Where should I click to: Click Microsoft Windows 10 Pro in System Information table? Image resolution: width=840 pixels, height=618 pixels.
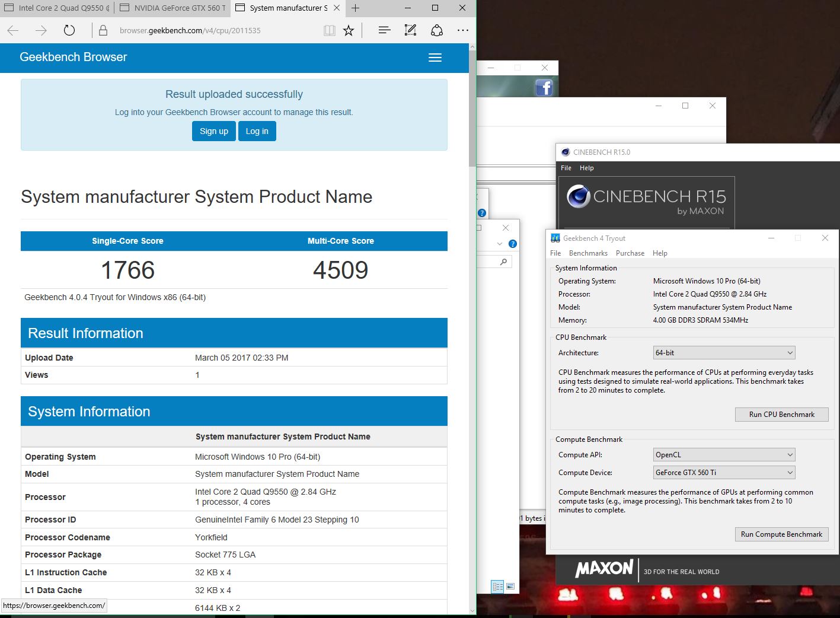point(257,457)
